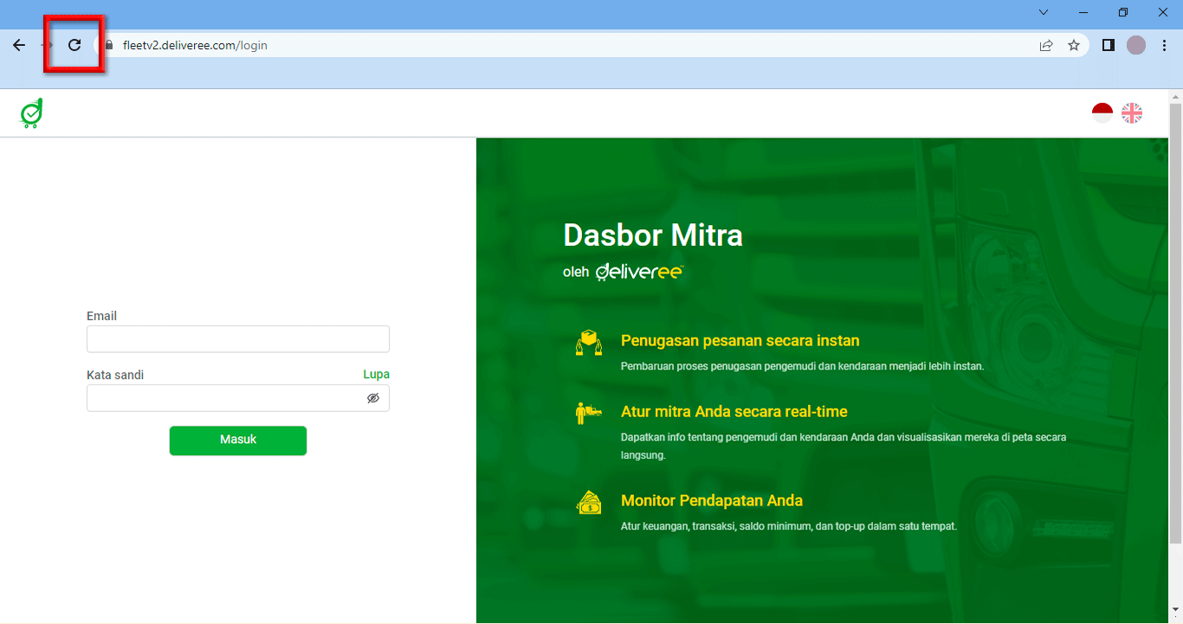This screenshot has width=1183, height=624.
Task: Click the Masuk login button
Action: click(238, 441)
